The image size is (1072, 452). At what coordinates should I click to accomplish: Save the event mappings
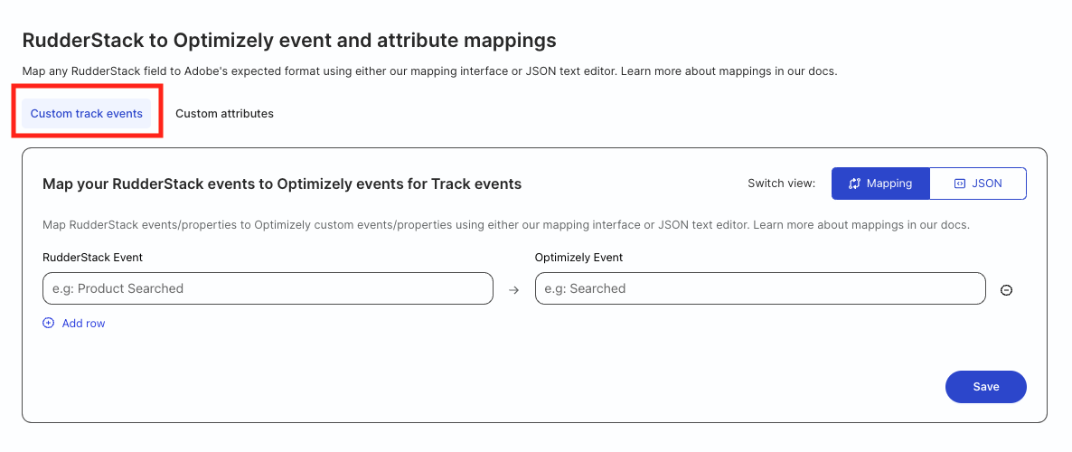point(986,387)
